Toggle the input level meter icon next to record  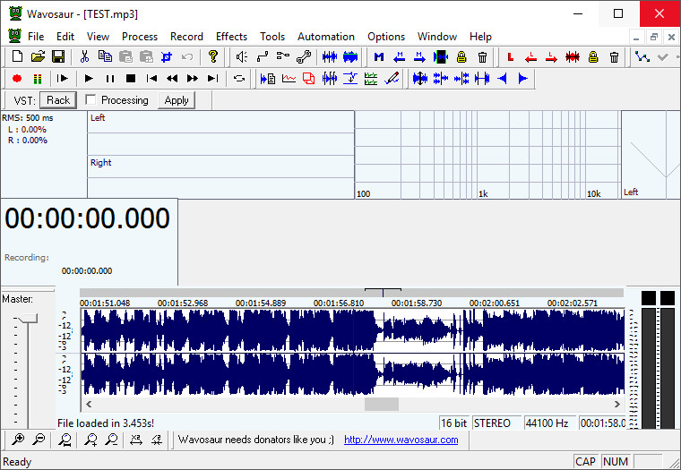pyautogui.click(x=38, y=79)
